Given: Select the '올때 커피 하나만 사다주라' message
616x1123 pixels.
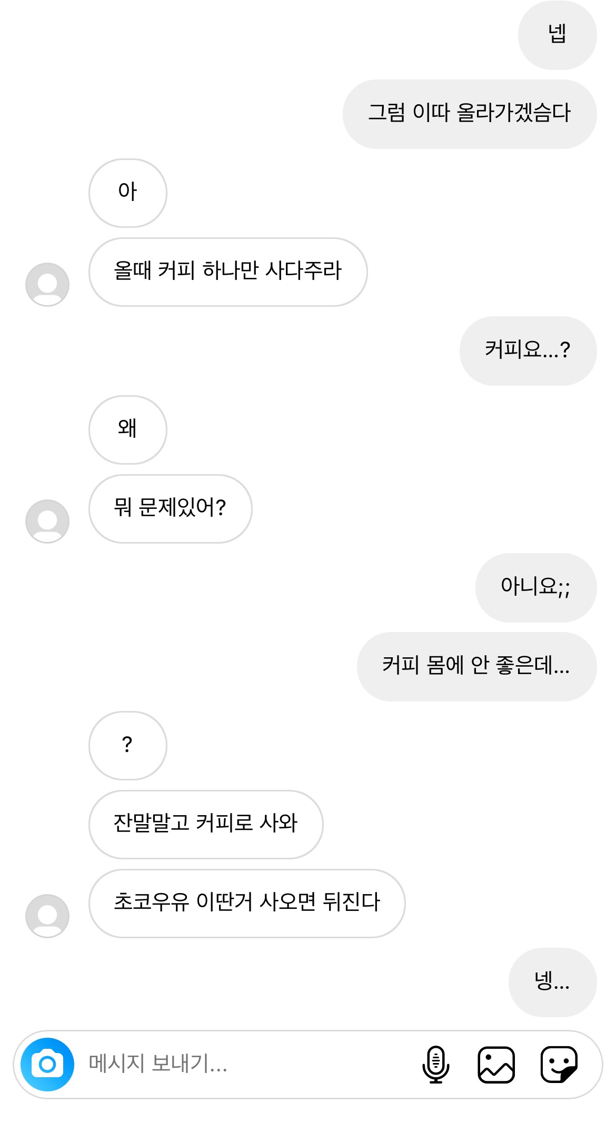Looking at the screenshot, I should pyautogui.click(x=228, y=272).
